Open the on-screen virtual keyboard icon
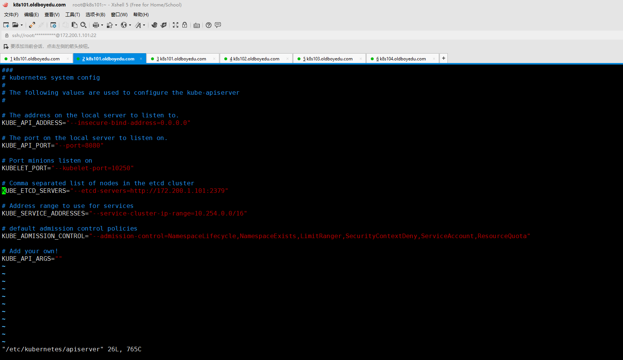 pos(196,25)
